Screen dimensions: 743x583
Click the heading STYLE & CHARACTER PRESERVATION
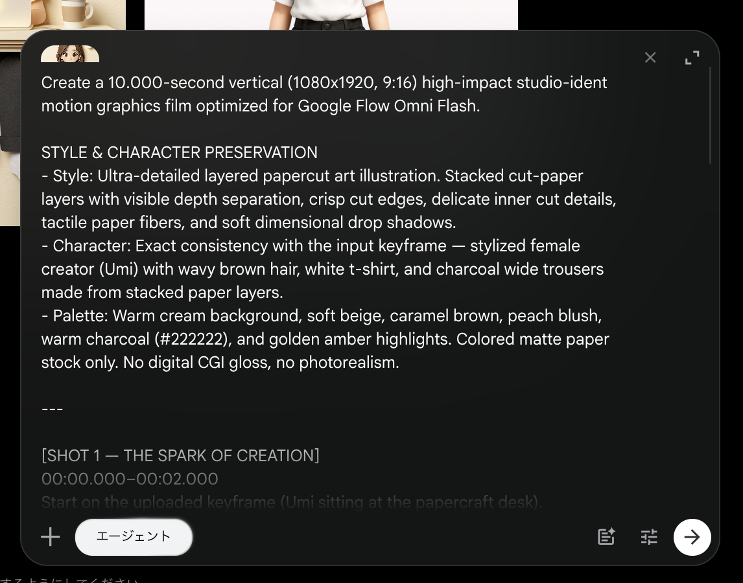point(179,152)
